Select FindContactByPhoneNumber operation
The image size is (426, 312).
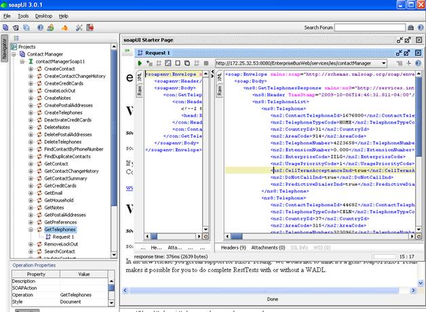click(74, 149)
